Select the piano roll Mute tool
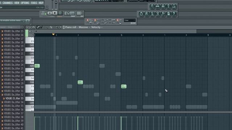 [x=47, y=27]
